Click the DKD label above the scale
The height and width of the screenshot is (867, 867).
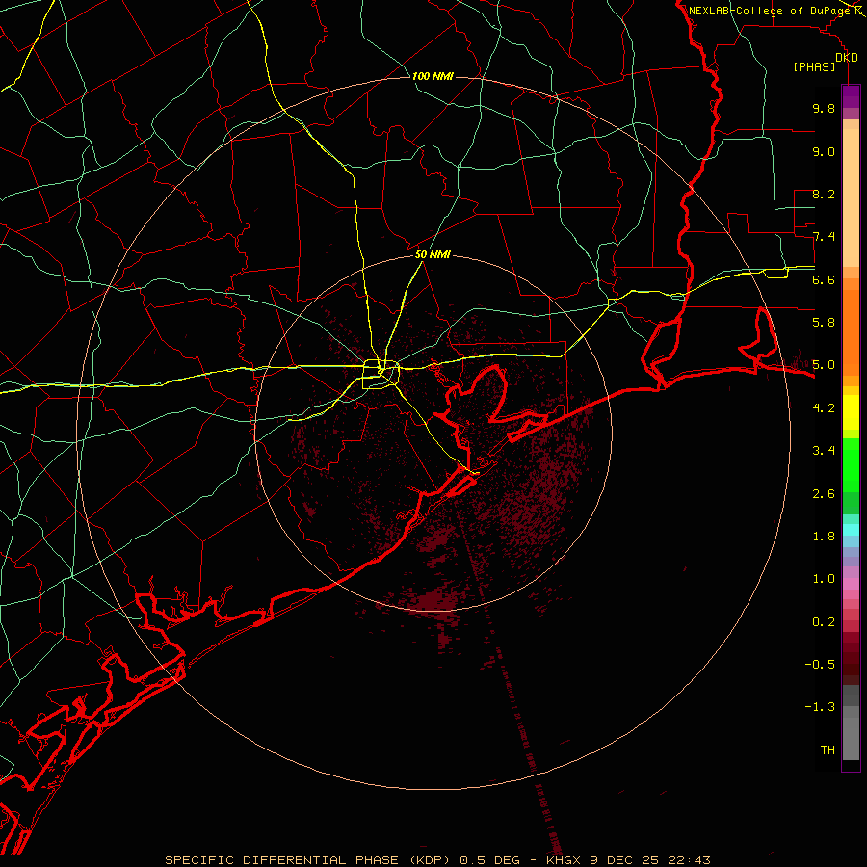pos(847,58)
